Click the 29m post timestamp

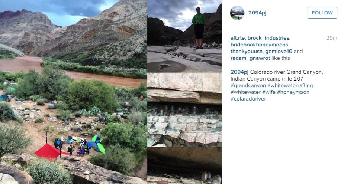pos(331,38)
